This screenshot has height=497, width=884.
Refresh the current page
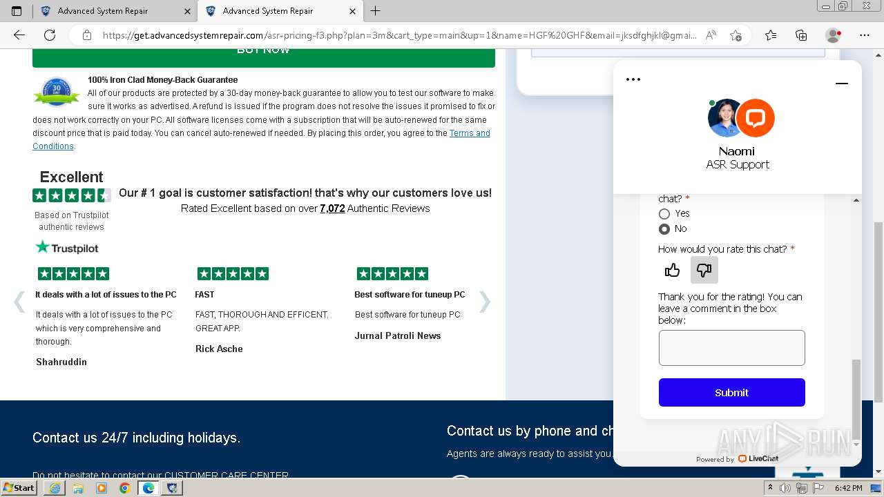[x=50, y=35]
